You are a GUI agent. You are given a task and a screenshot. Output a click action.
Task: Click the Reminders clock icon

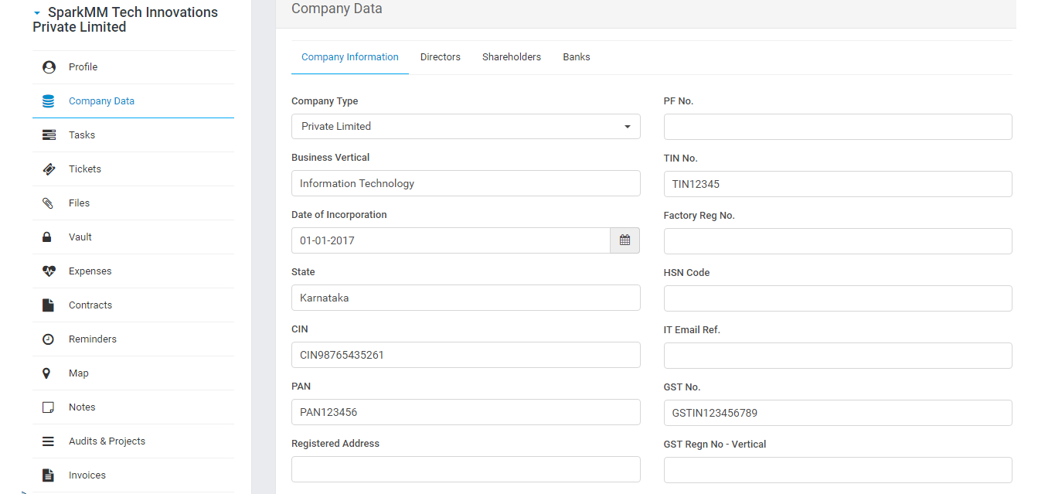click(x=48, y=339)
